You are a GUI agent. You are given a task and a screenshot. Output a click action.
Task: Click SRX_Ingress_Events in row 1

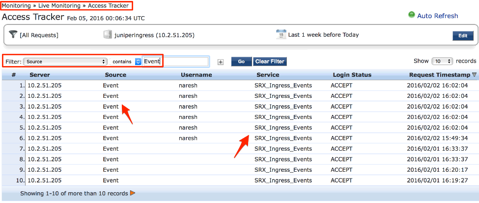coord(283,86)
